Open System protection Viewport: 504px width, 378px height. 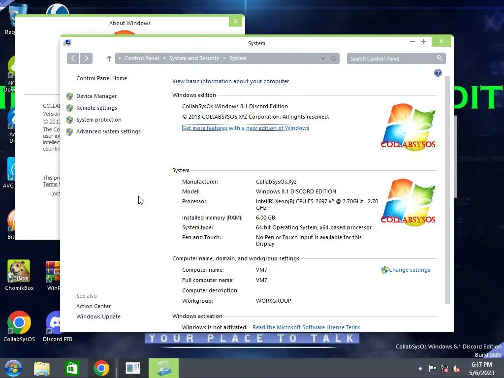98,120
